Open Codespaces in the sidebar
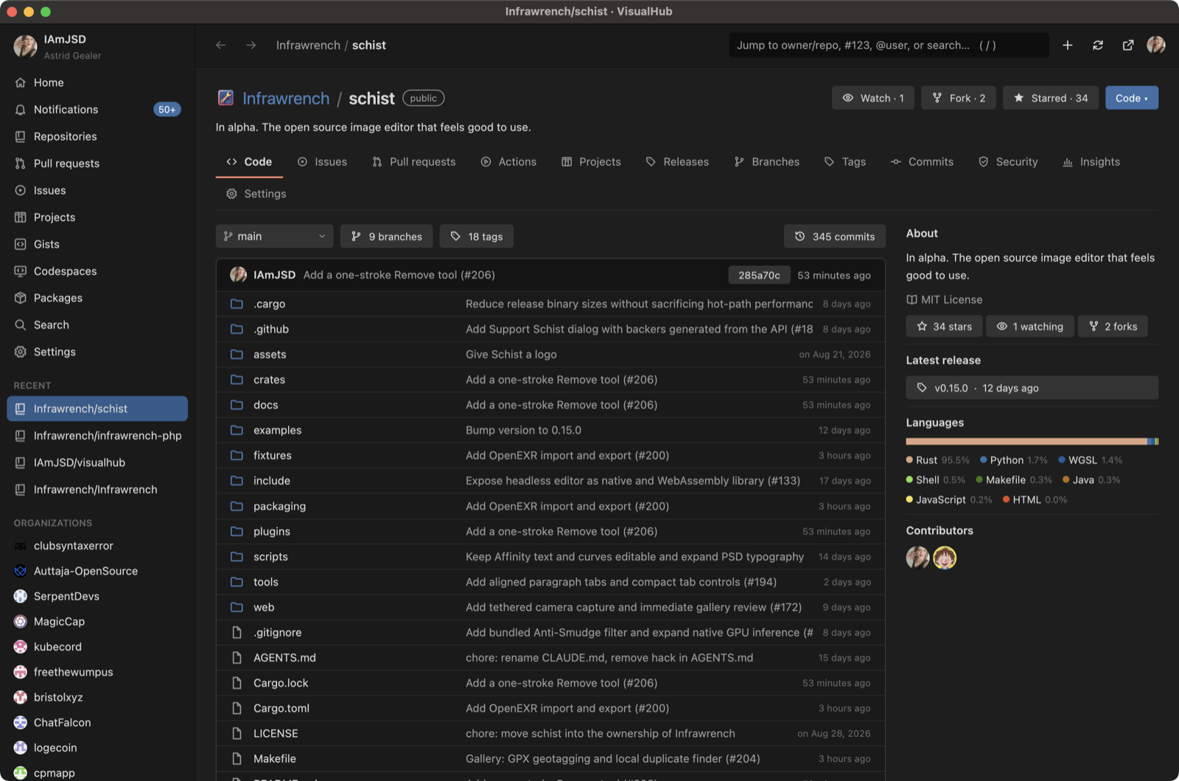This screenshot has height=781, width=1179. tap(97, 271)
